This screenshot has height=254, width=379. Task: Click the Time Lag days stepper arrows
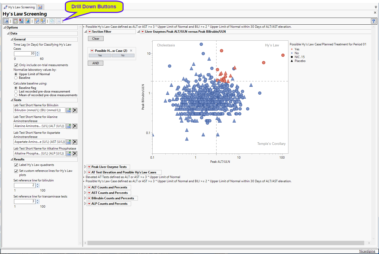pyautogui.click(x=38, y=54)
